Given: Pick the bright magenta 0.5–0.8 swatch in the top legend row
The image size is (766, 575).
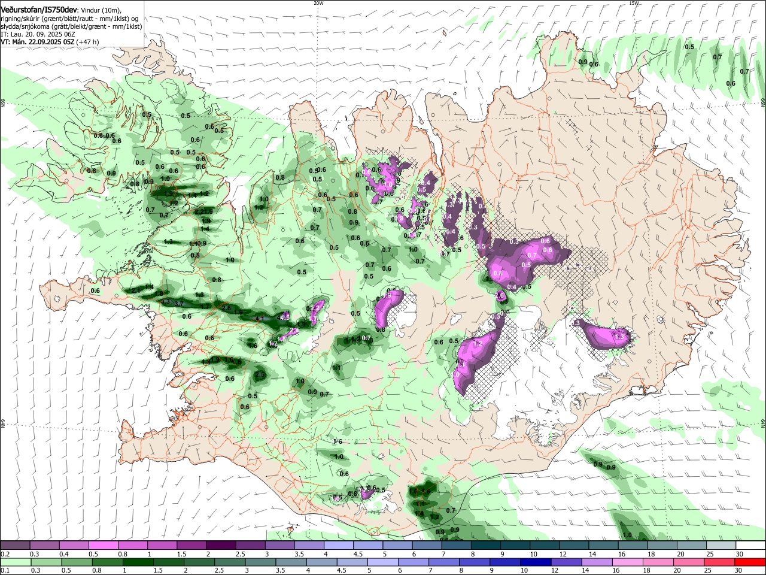Looking at the screenshot, I should click(103, 545).
